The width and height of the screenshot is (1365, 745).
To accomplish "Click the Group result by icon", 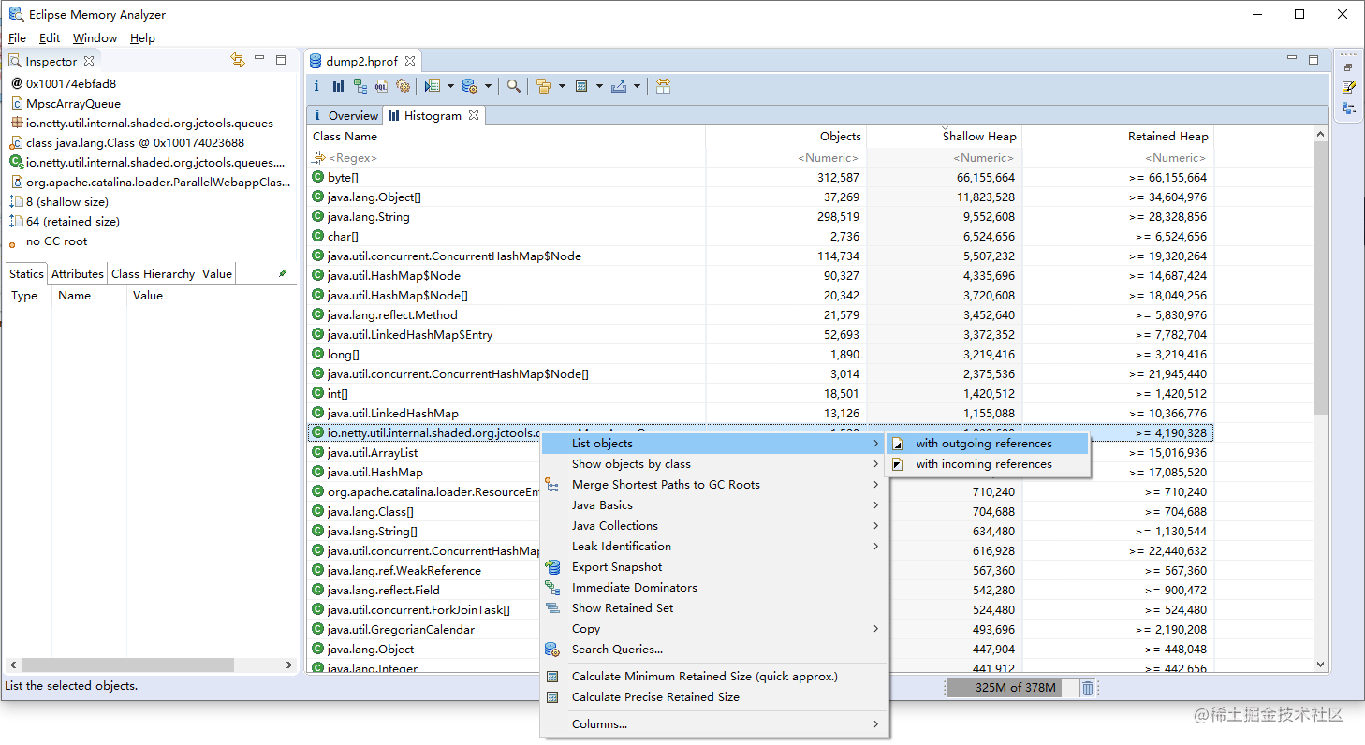I will [x=544, y=86].
